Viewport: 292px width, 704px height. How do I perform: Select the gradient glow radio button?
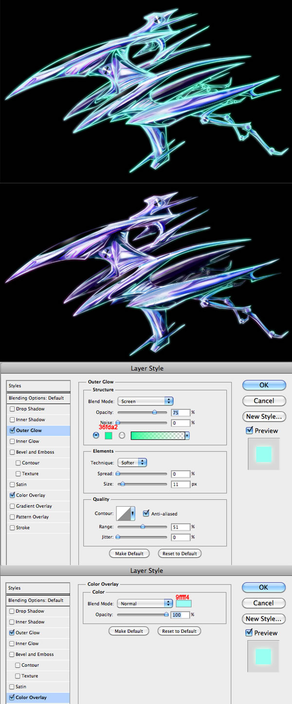coord(122,435)
